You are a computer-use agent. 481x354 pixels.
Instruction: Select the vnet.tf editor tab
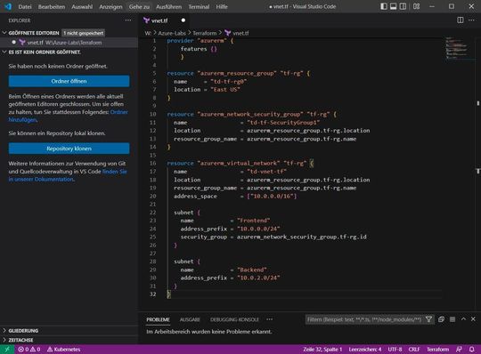[x=165, y=20]
